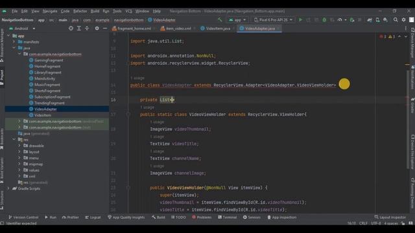
Task: Open App Inspection tool window
Action: (281, 217)
